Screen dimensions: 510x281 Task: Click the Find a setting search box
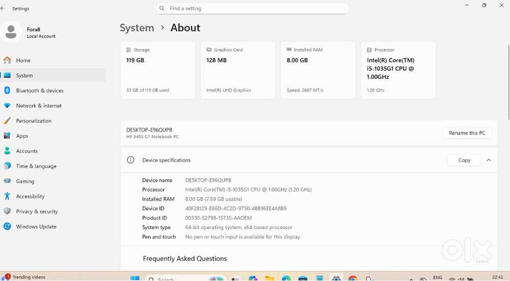pyautogui.click(x=252, y=9)
